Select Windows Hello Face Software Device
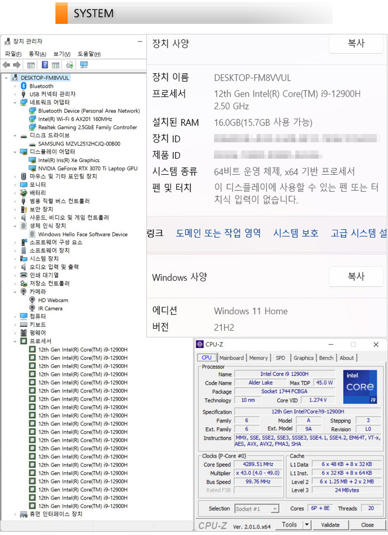Viewport: 388px width, 535px height. pos(83,234)
